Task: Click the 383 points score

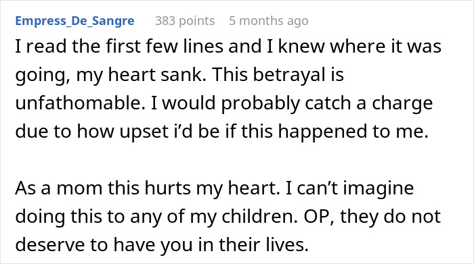Action: coord(185,21)
